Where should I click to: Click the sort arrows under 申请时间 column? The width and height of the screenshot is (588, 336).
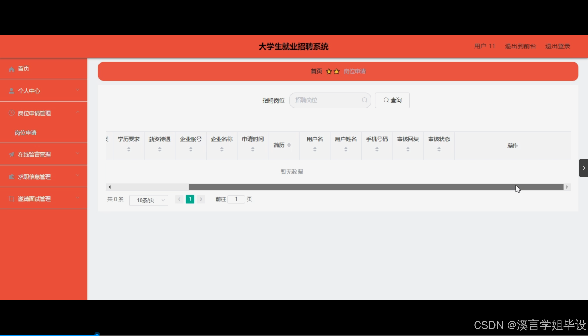(253, 150)
